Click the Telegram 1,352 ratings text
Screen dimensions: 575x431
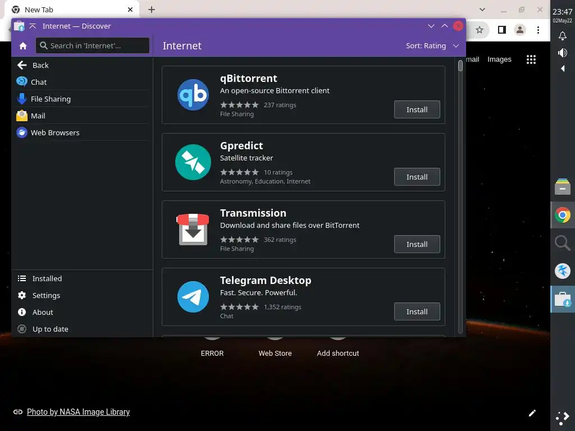[282, 307]
